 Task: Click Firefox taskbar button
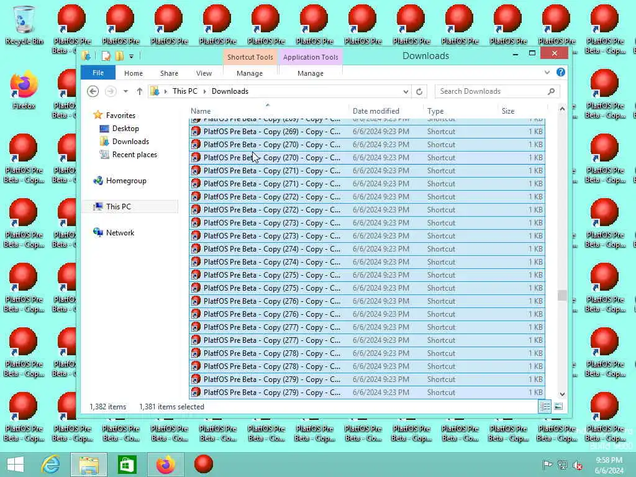[165, 465]
